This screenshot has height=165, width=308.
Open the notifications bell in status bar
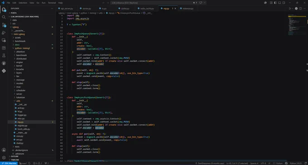coord(305,163)
